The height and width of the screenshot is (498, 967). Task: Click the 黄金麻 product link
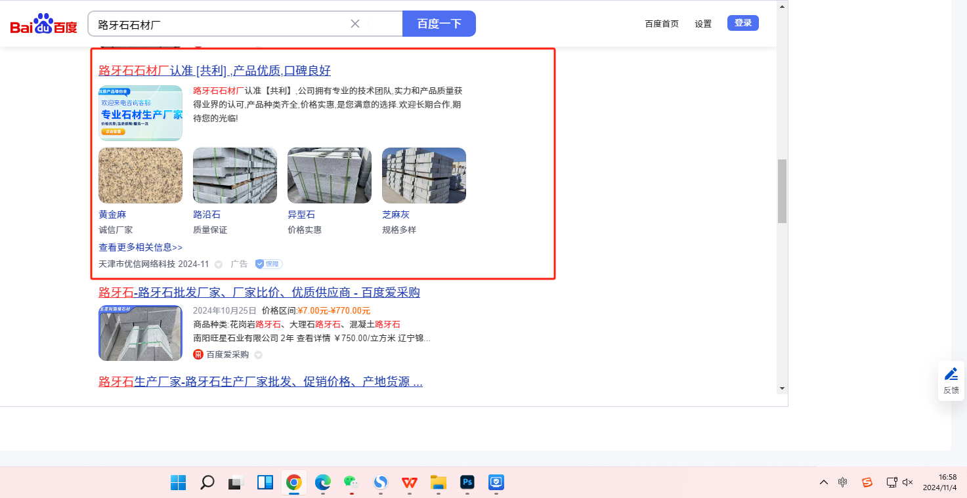pos(112,215)
